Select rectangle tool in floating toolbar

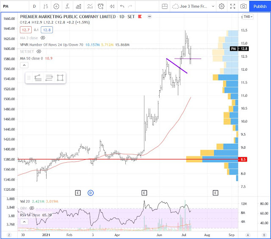point(60,78)
